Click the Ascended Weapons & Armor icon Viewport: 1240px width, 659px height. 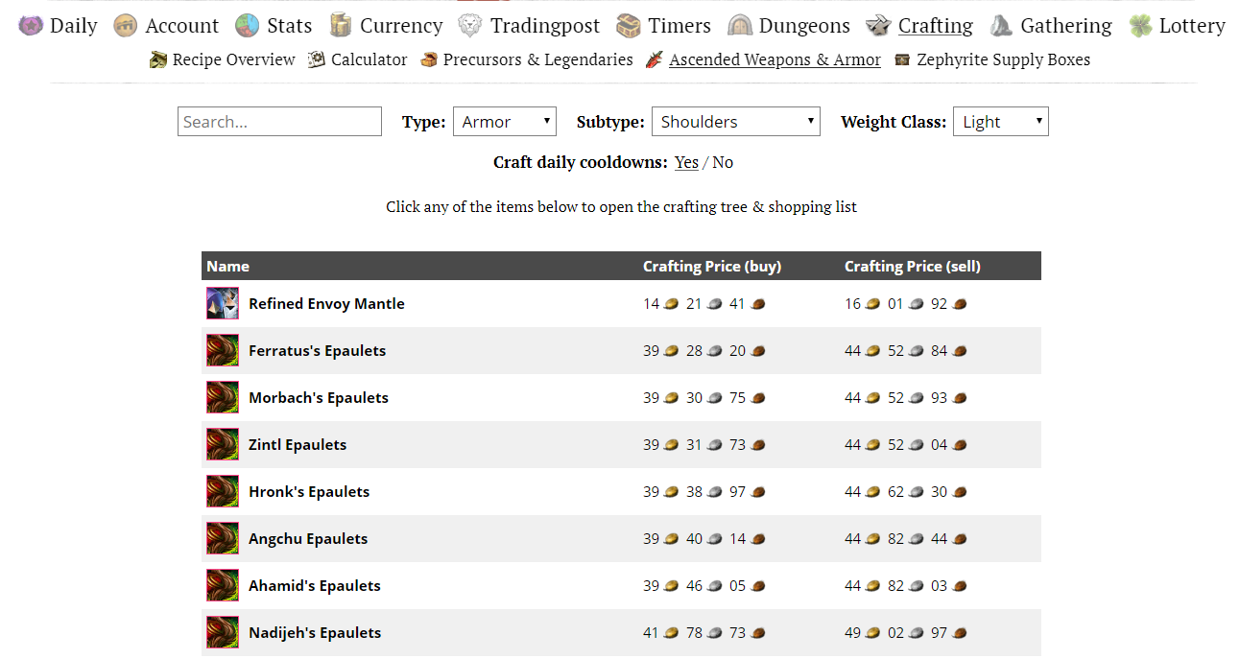(x=655, y=60)
